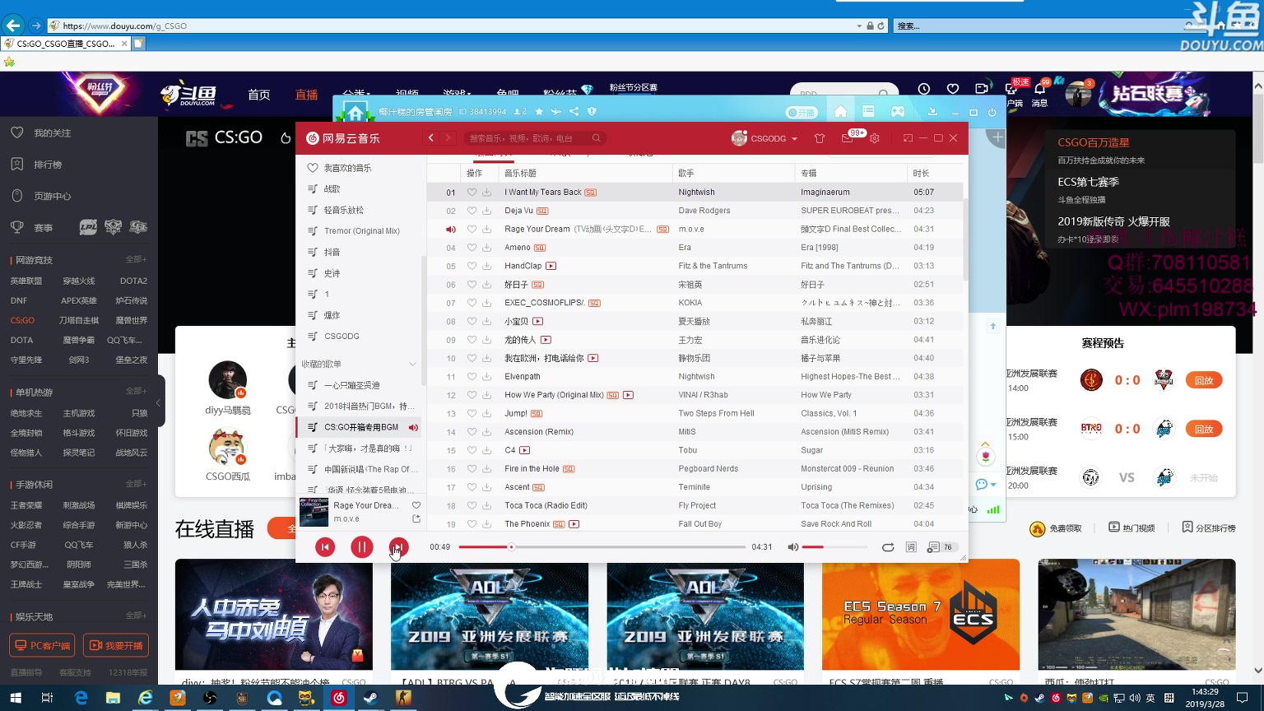The height and width of the screenshot is (711, 1264).
Task: Skip to previous track in NetEase Music
Action: (325, 547)
